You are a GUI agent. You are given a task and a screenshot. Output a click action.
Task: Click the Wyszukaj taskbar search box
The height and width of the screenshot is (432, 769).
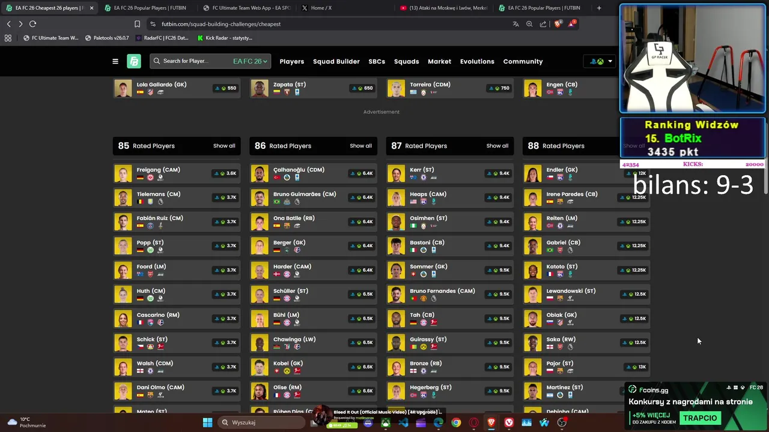(263, 422)
